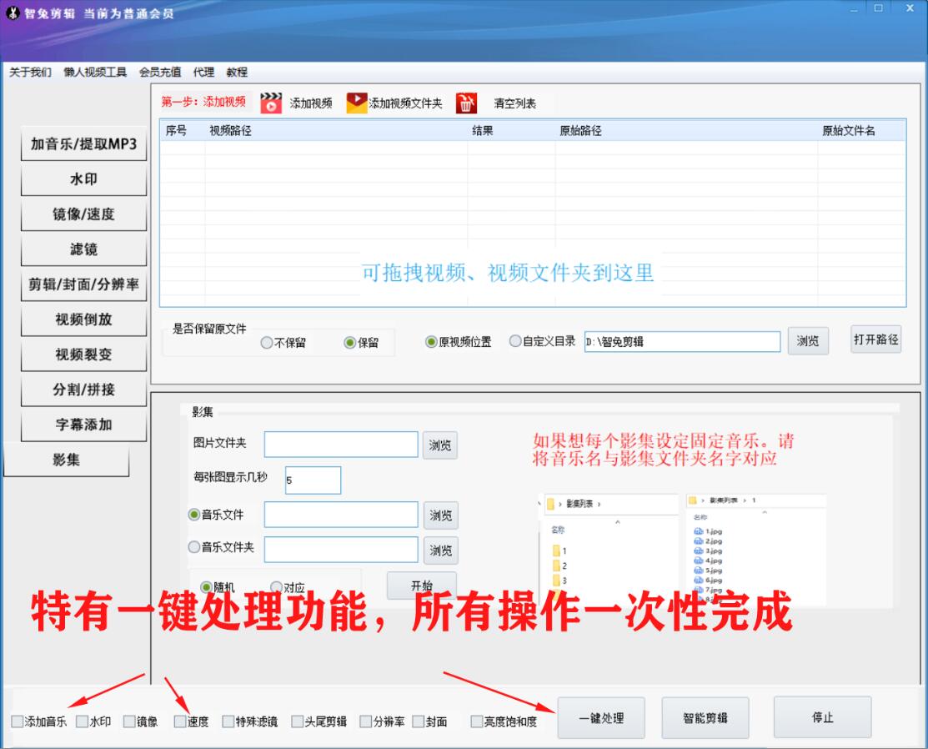Open the 视频裂变 side tab
Screen dimensions: 928x749
(x=83, y=354)
